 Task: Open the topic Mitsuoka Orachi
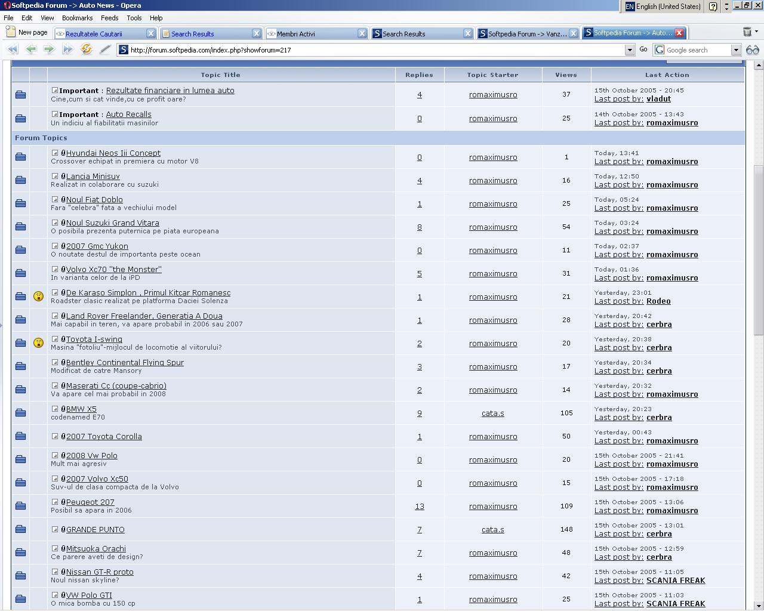pos(95,549)
